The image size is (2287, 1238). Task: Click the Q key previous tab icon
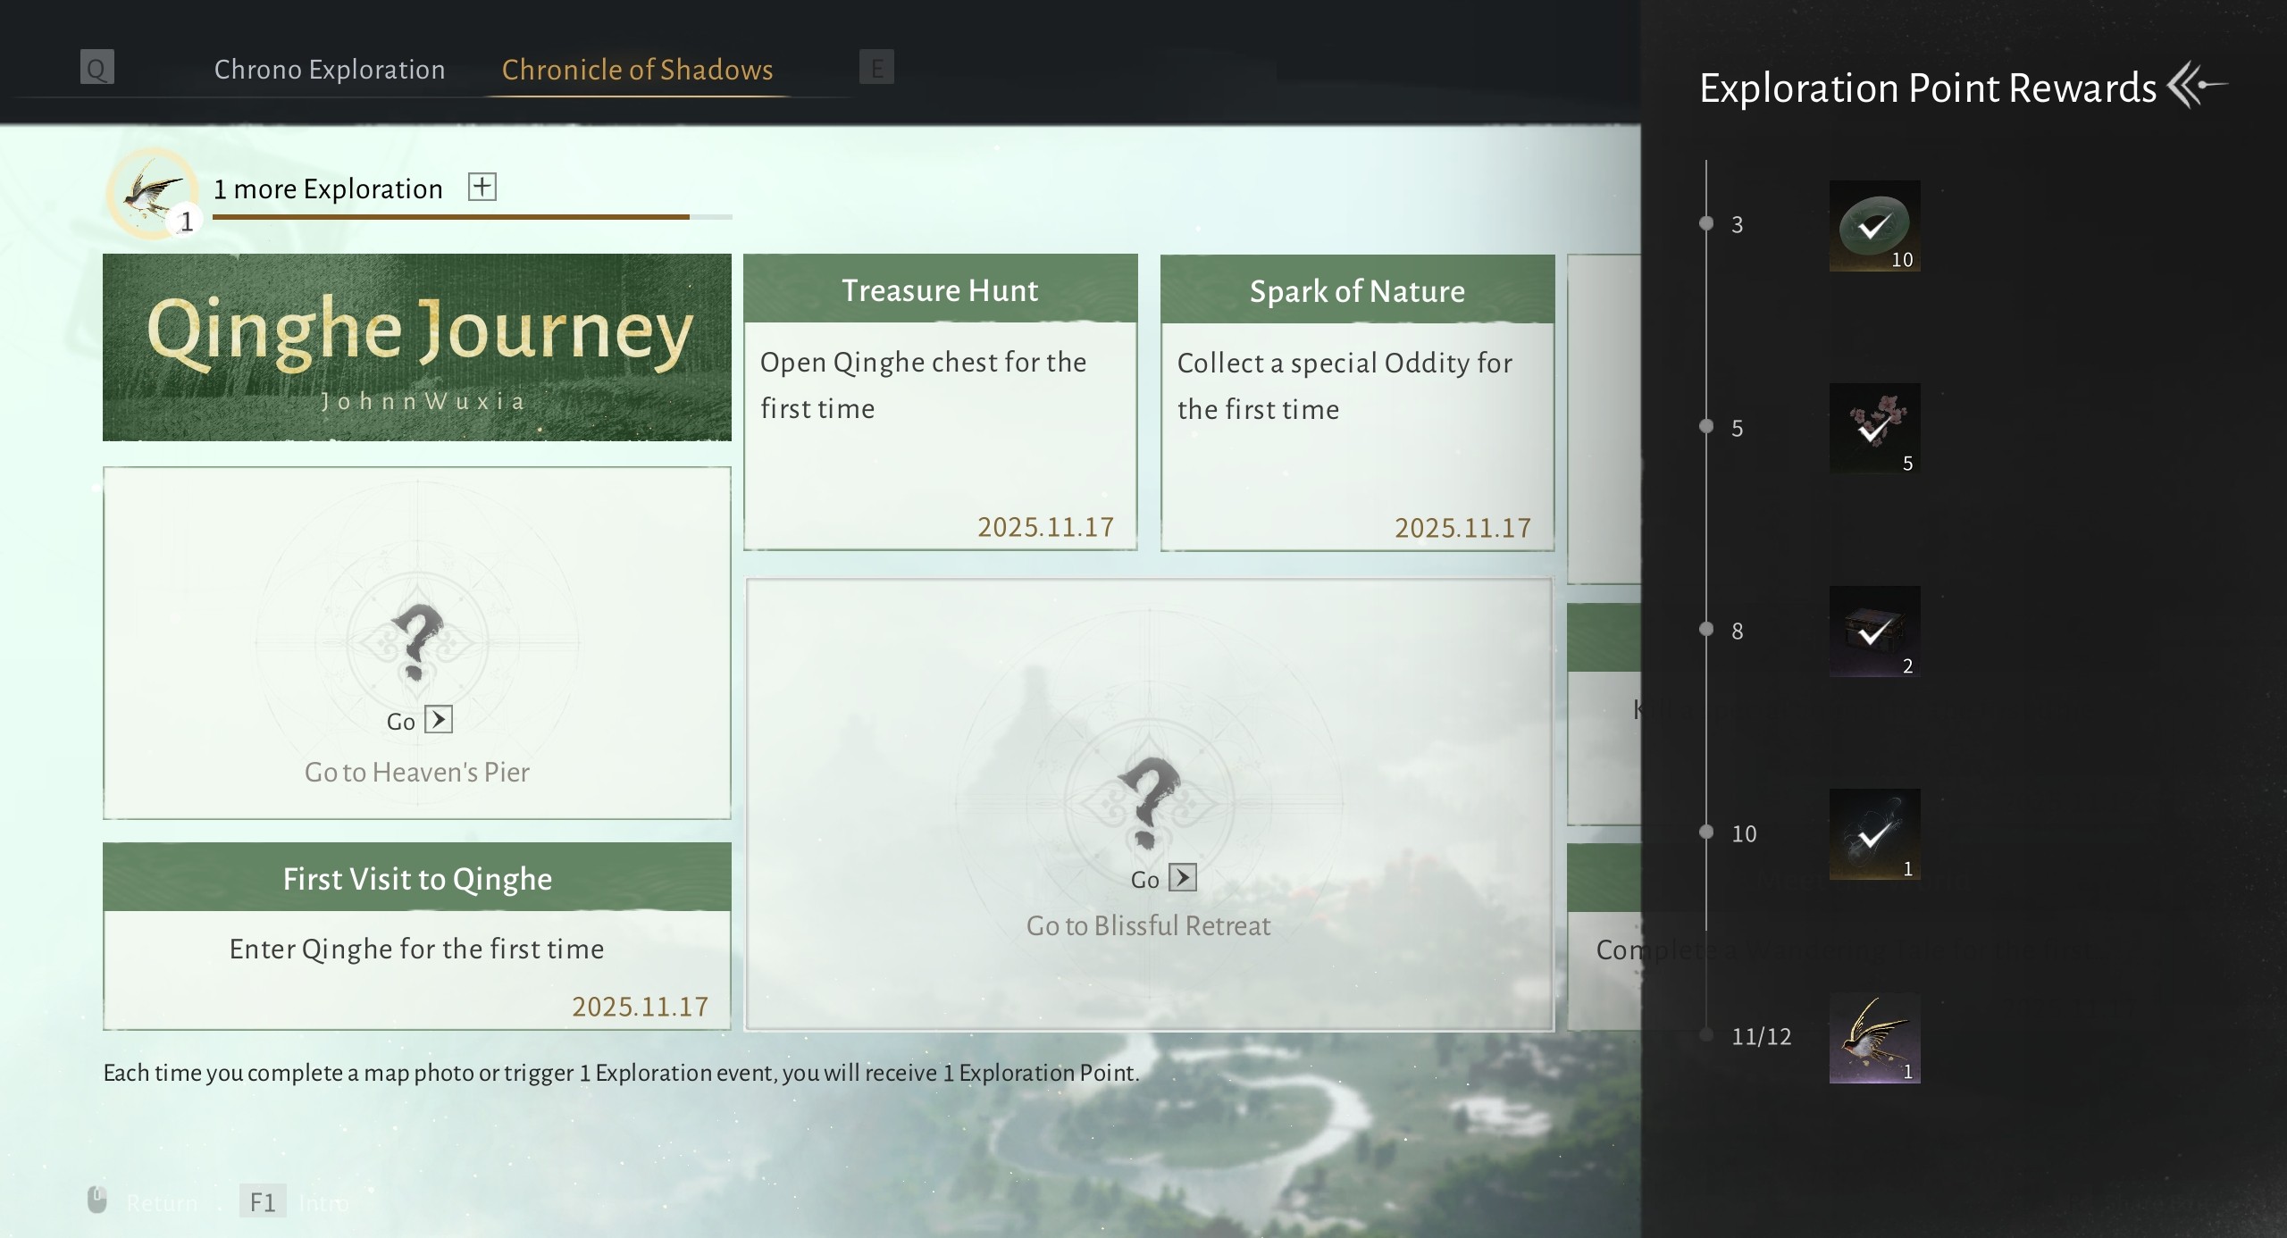click(x=96, y=68)
